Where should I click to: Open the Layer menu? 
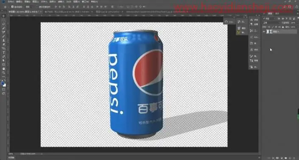36,2
